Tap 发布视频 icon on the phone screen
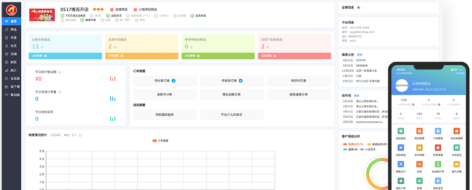Image resolution: width=472 pixels, height=190 pixels. 419,147
